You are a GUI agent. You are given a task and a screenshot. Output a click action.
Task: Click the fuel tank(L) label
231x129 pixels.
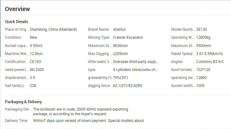[15, 86]
